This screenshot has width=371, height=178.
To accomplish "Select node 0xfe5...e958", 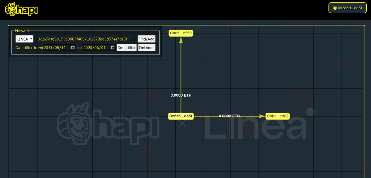I will click(x=181, y=33).
